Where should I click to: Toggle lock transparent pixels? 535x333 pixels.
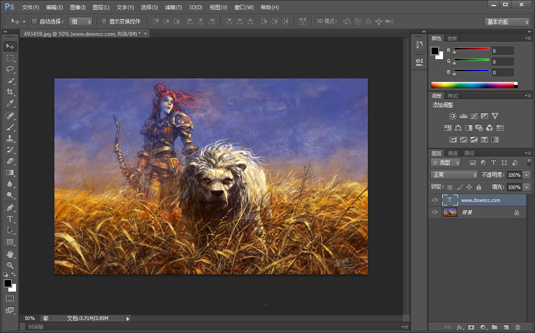(x=450, y=187)
